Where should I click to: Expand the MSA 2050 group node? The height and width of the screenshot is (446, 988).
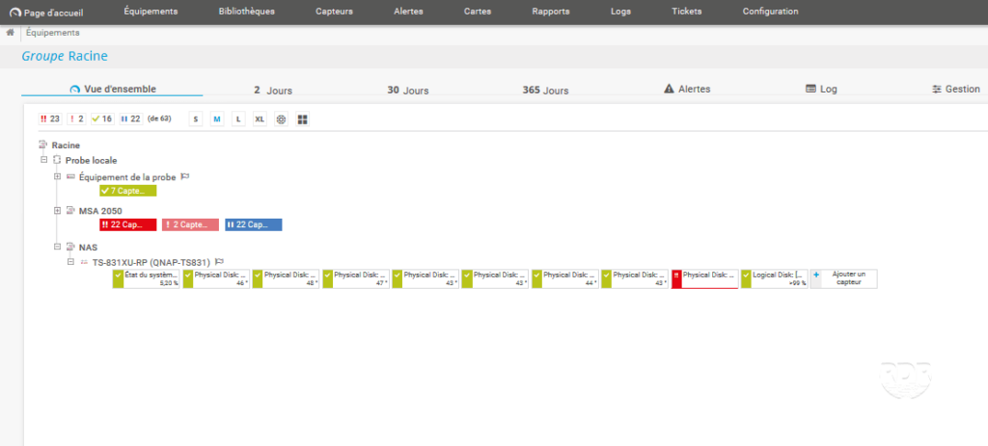(58, 211)
